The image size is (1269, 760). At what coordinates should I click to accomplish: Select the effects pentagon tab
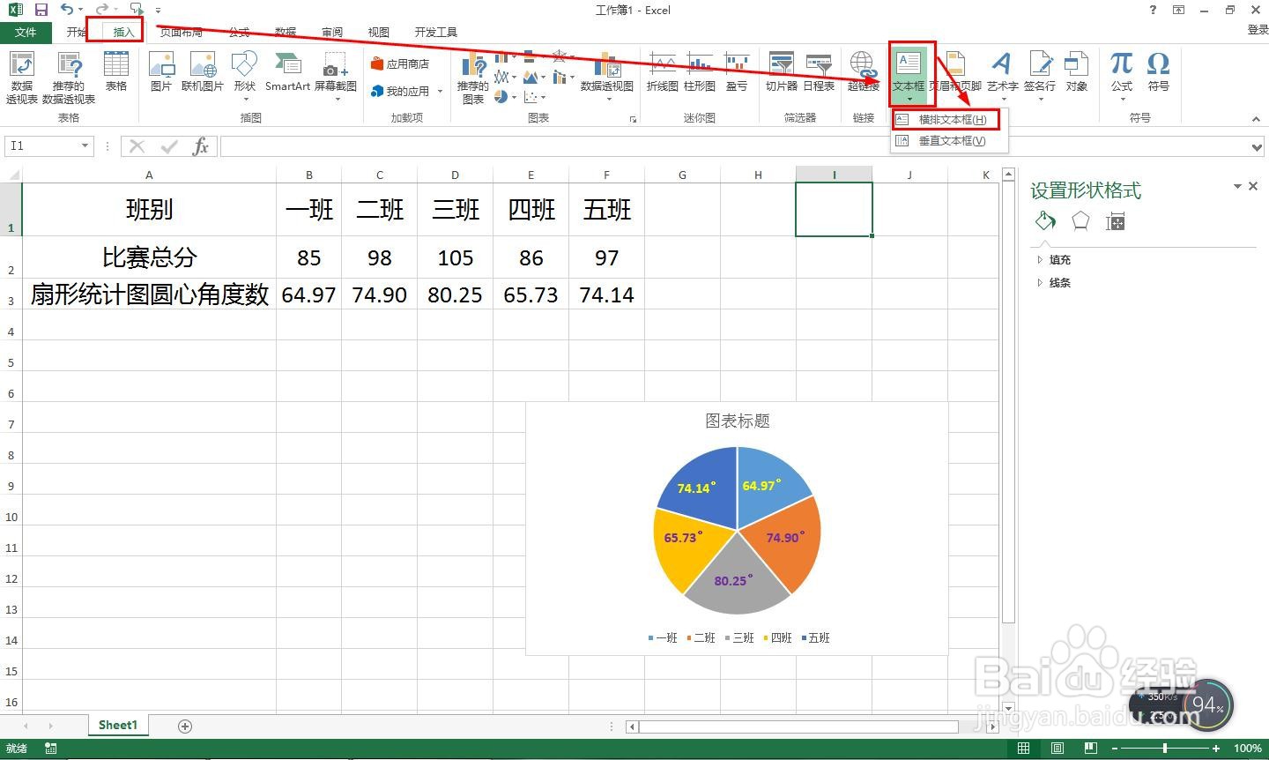[1080, 221]
